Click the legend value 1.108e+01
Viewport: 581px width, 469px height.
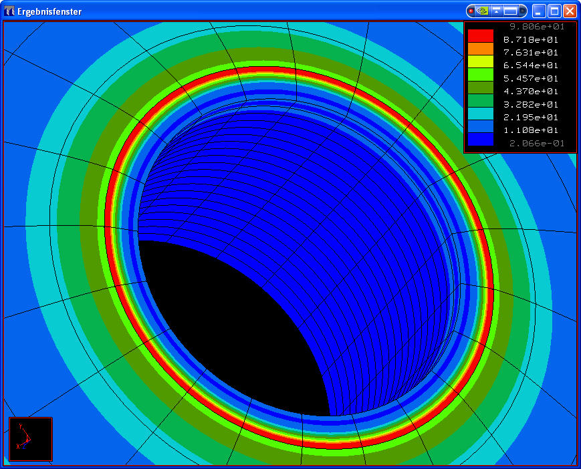(x=531, y=130)
